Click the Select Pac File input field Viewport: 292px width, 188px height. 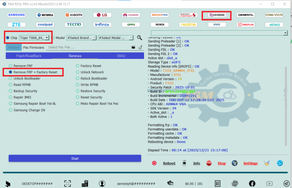point(89,47)
